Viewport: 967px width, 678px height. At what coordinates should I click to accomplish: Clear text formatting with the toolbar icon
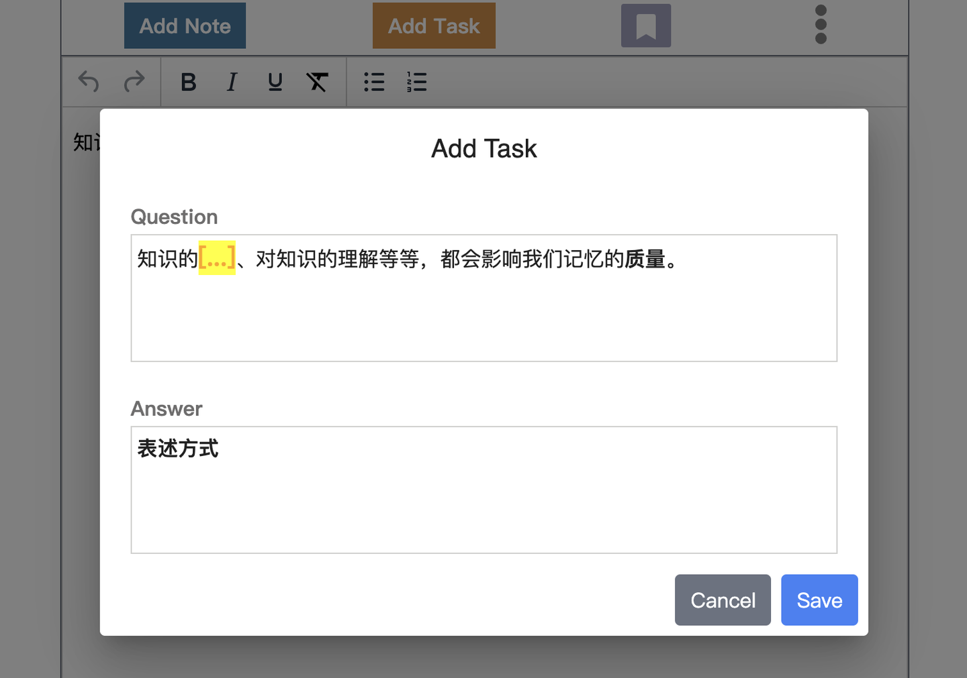coord(317,82)
